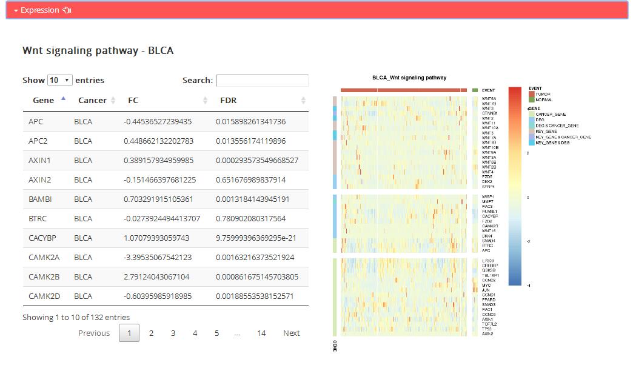Click sort icon in Cancer column header
This screenshot has width=633, height=368.
(x=113, y=101)
